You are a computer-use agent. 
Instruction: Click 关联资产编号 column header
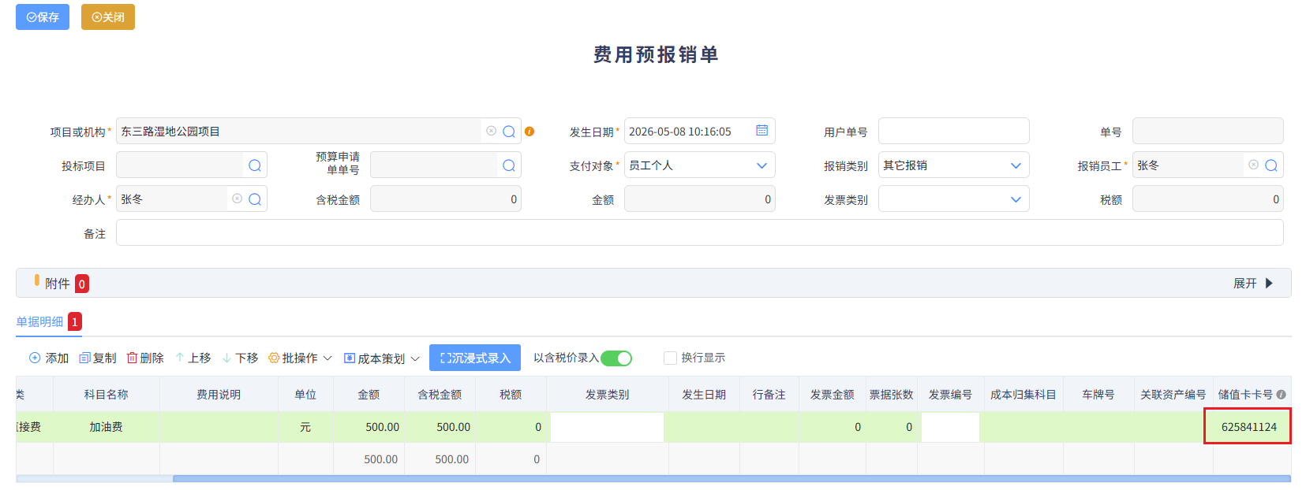(x=1173, y=394)
